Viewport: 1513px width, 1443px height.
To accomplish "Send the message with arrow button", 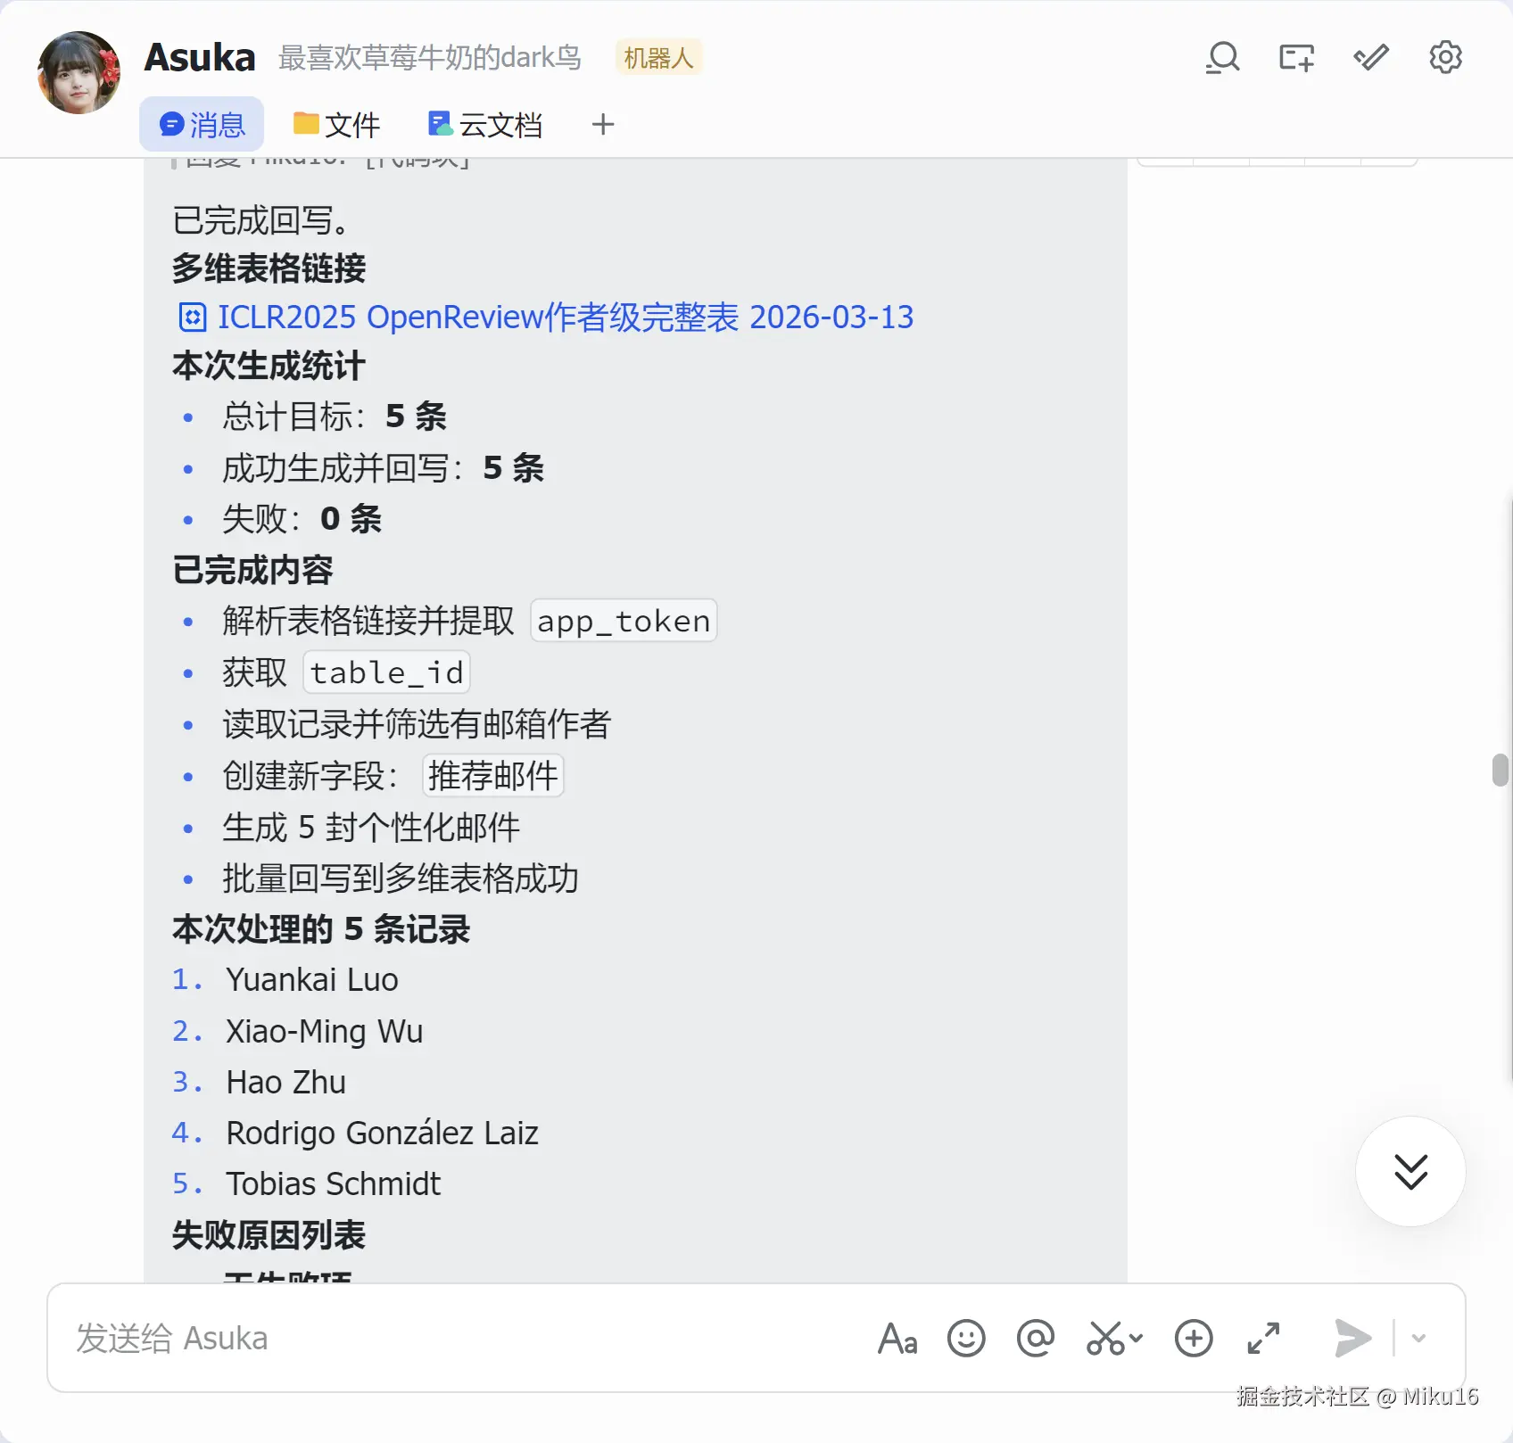I will click(1352, 1339).
